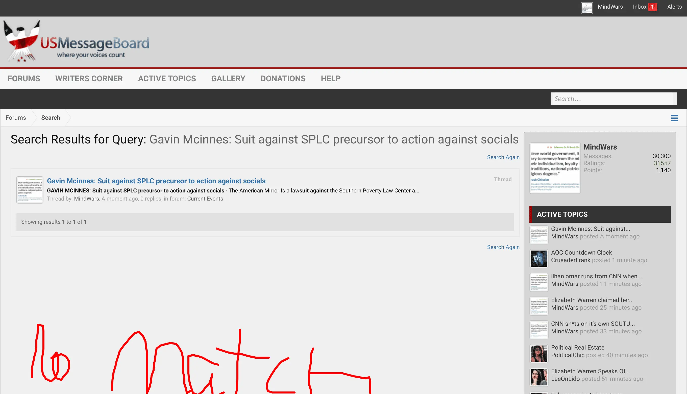
Task: Click avatar beside Ilhan omar runs topic
Action: 538,282
